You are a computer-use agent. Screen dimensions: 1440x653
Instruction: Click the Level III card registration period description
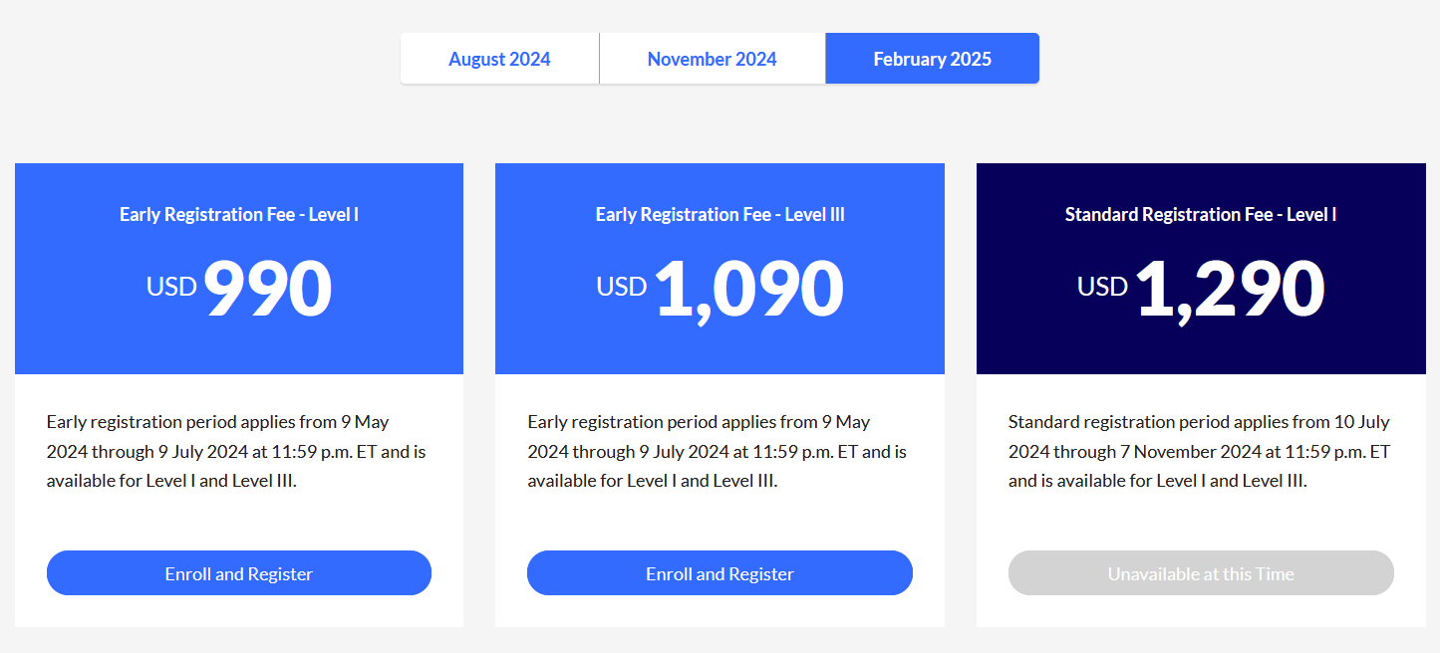[718, 451]
